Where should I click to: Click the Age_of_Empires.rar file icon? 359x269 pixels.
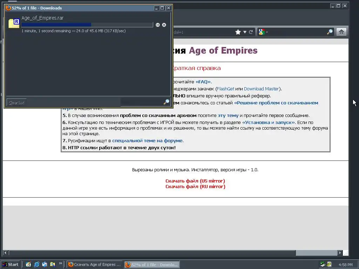[x=14, y=23]
